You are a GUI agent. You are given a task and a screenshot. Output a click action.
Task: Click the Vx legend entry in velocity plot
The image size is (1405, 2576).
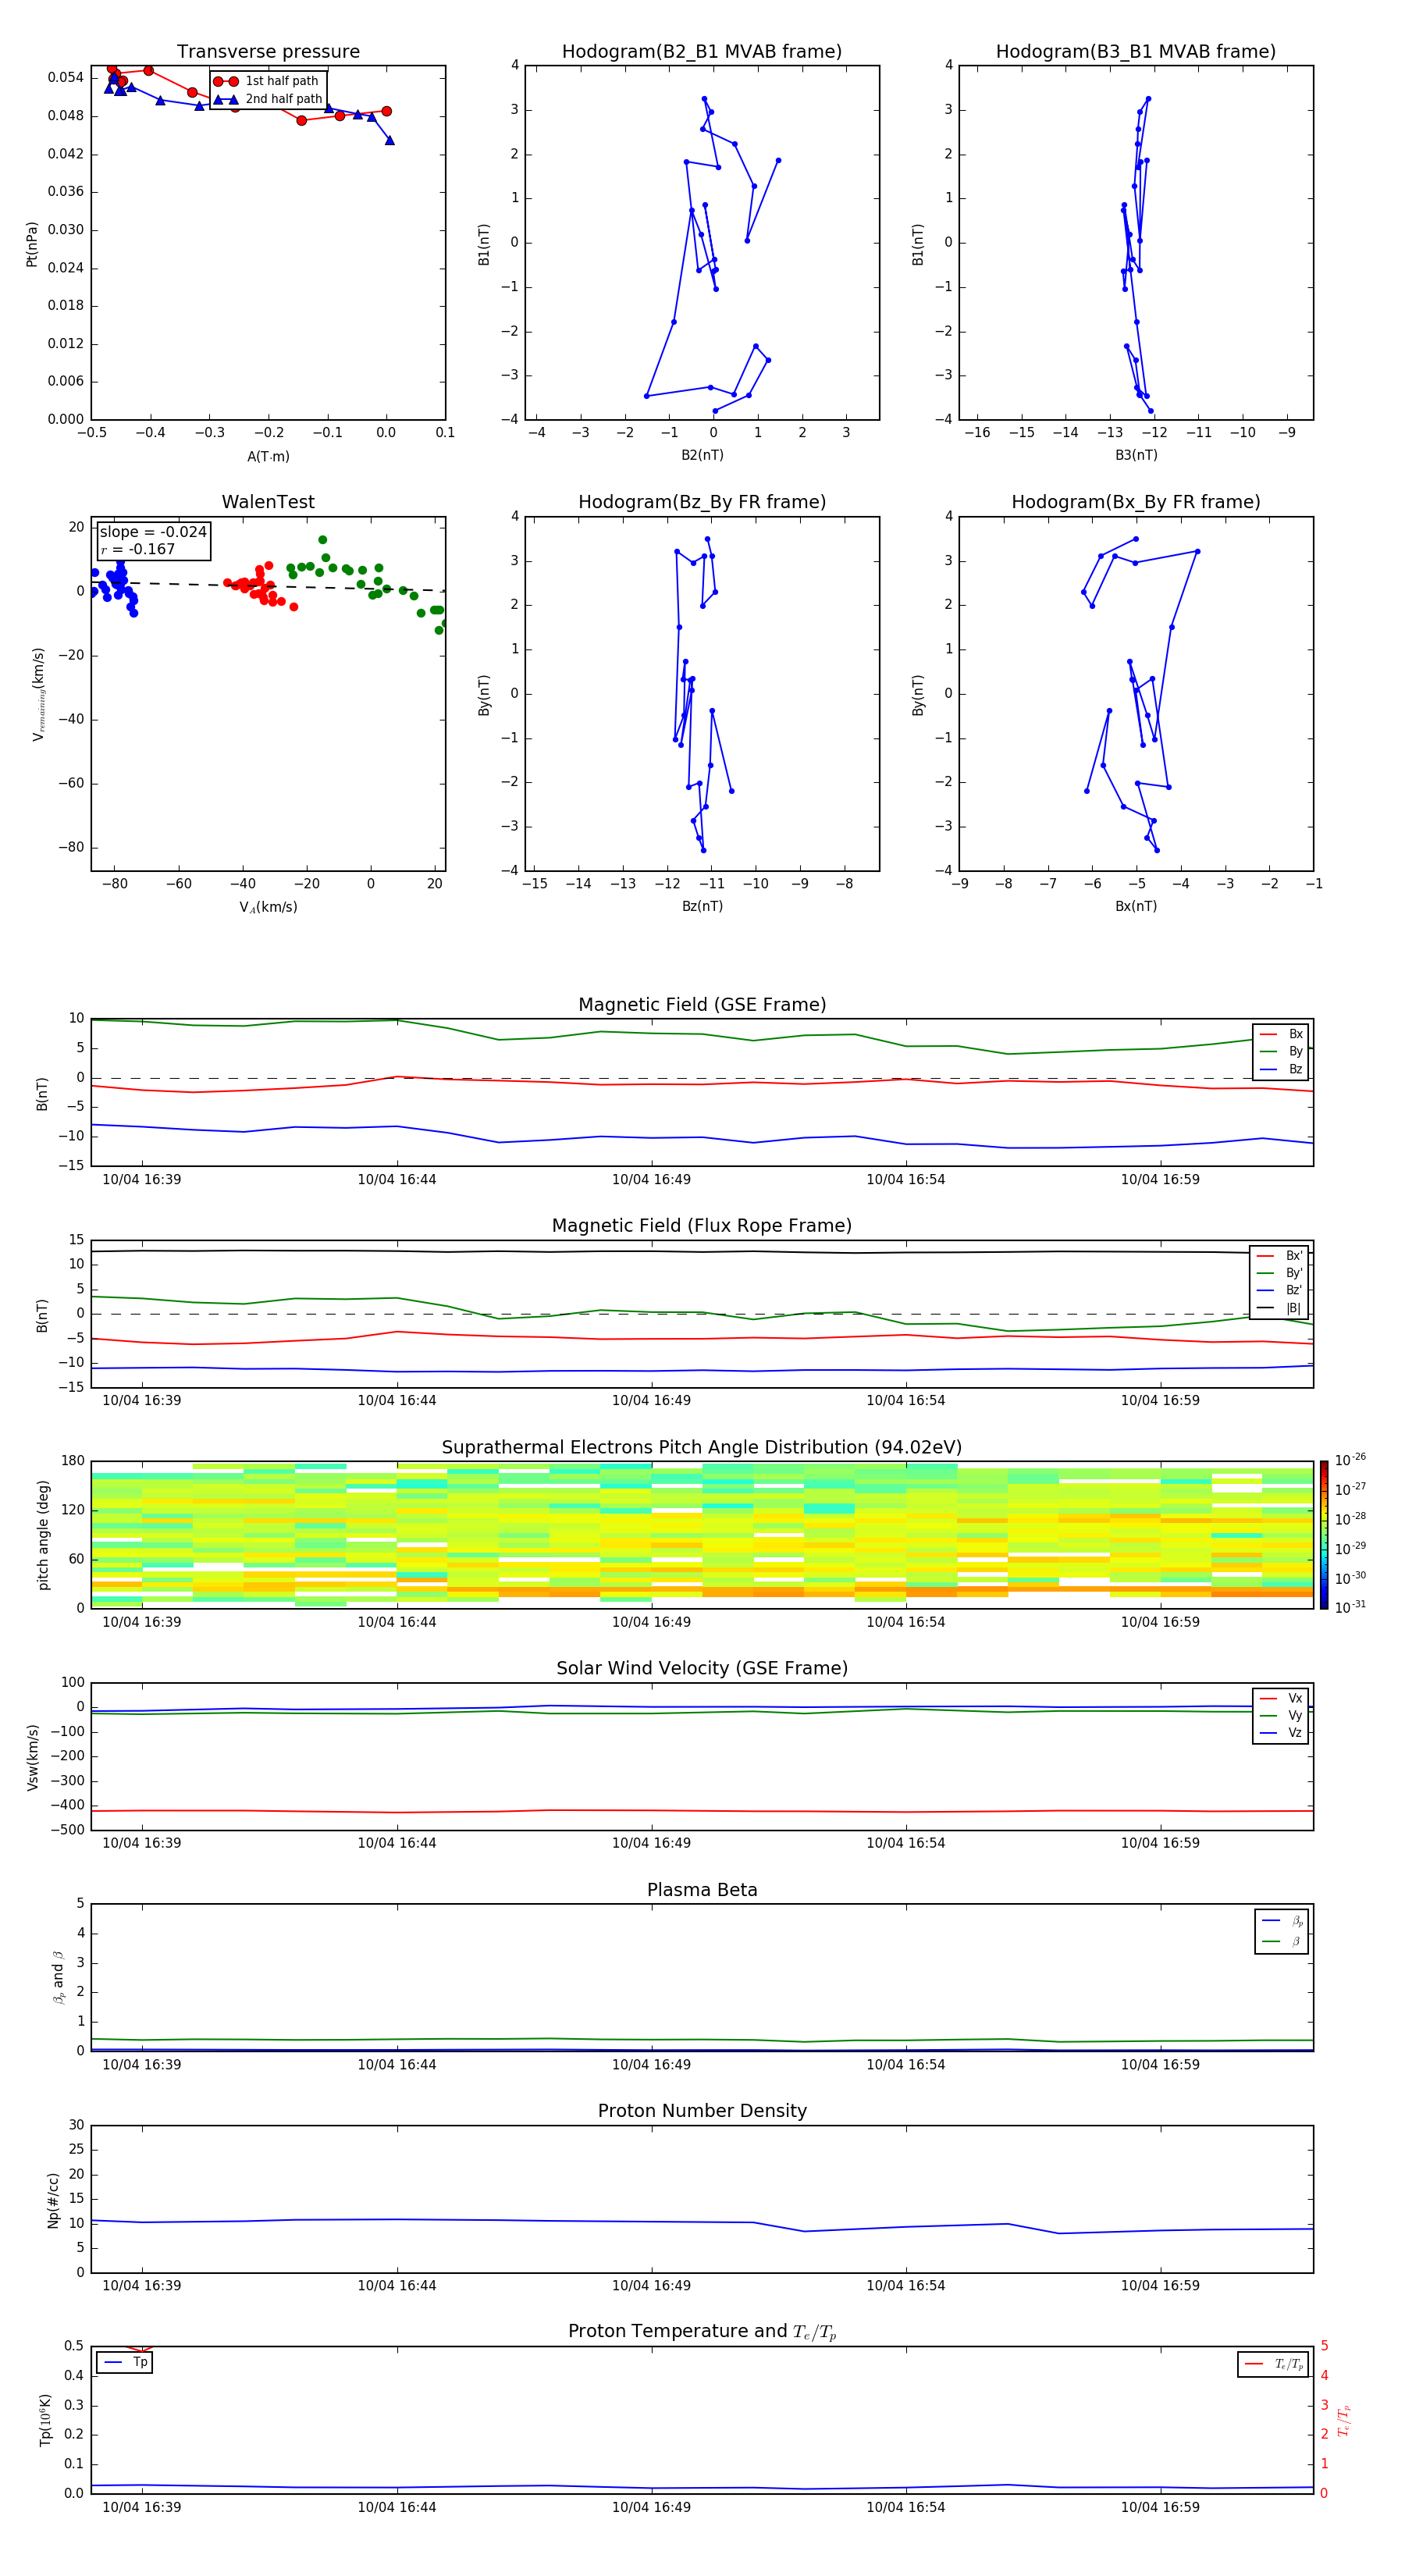pos(1281,1699)
